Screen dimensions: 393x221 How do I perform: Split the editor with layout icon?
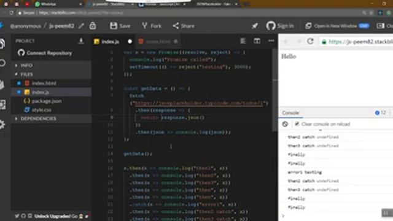(257, 41)
